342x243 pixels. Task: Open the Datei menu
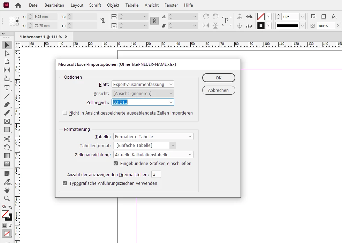point(33,5)
